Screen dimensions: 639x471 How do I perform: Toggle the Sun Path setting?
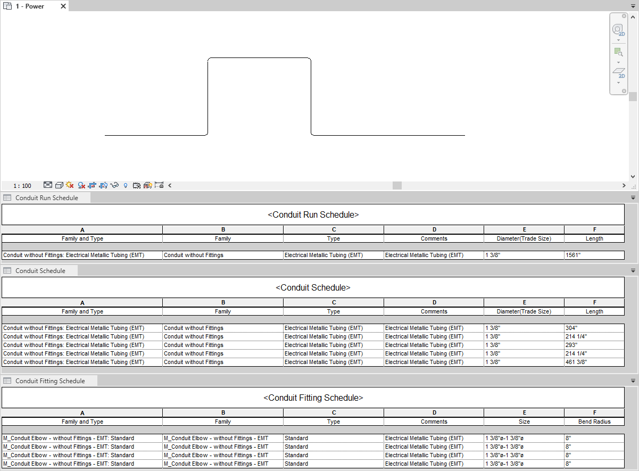70,185
